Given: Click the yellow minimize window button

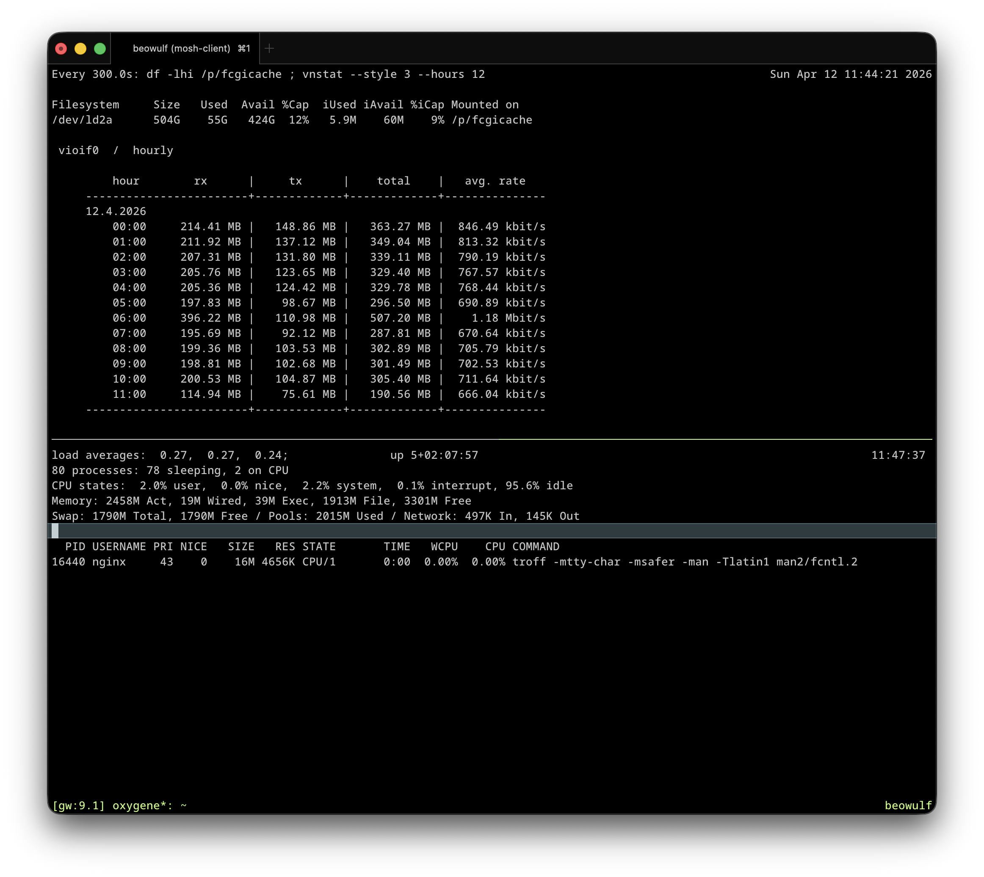Looking at the screenshot, I should pos(80,49).
